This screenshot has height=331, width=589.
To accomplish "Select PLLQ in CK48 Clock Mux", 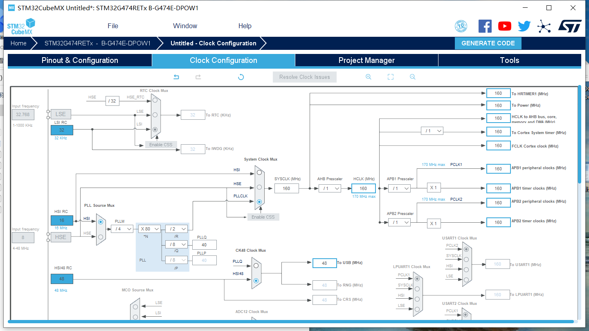I will click(x=256, y=266).
